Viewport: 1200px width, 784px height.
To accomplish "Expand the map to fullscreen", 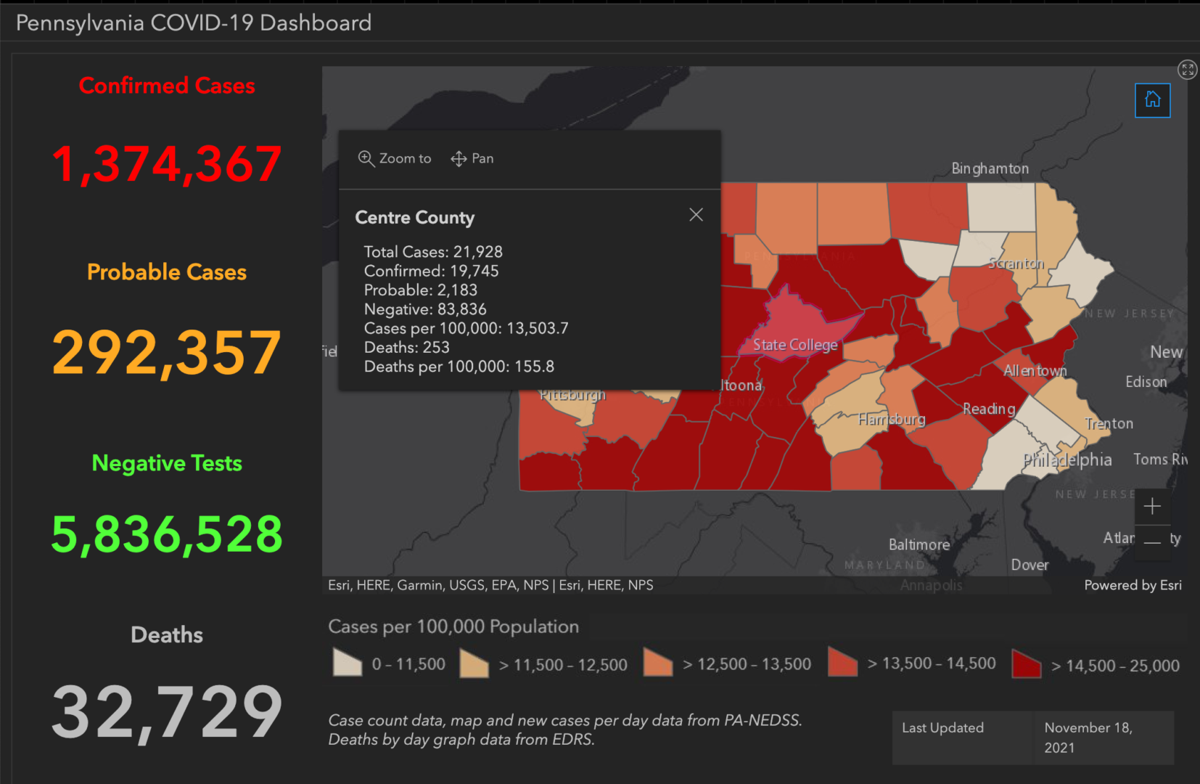I will [1187, 70].
